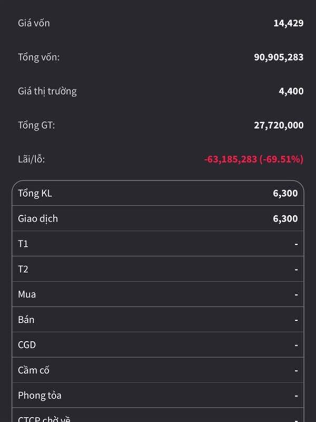
Task: Tap the Tổng vốn value 90,905,283
Action: (279, 57)
